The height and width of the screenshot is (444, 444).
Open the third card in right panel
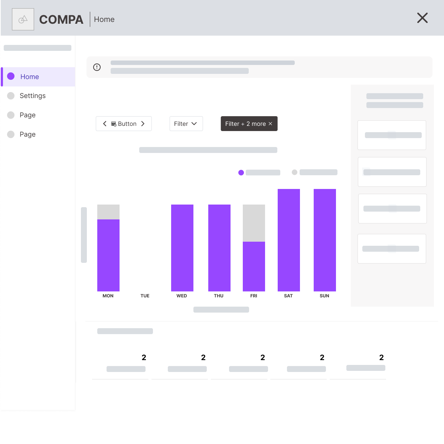(392, 209)
